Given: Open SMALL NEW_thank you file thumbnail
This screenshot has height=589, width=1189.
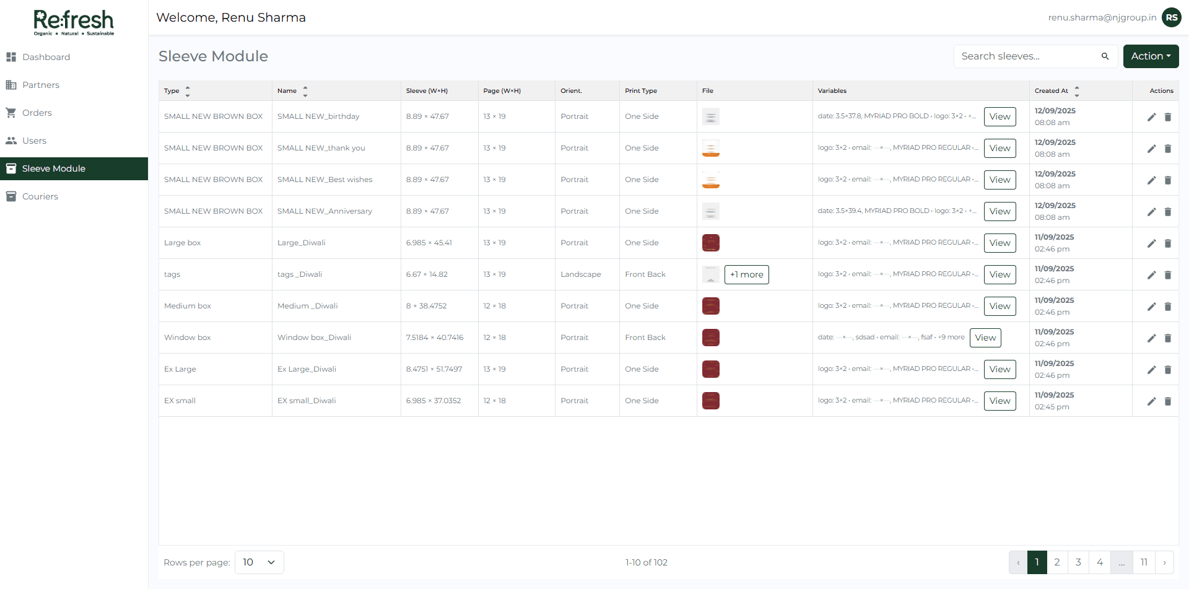Looking at the screenshot, I should click(x=711, y=148).
